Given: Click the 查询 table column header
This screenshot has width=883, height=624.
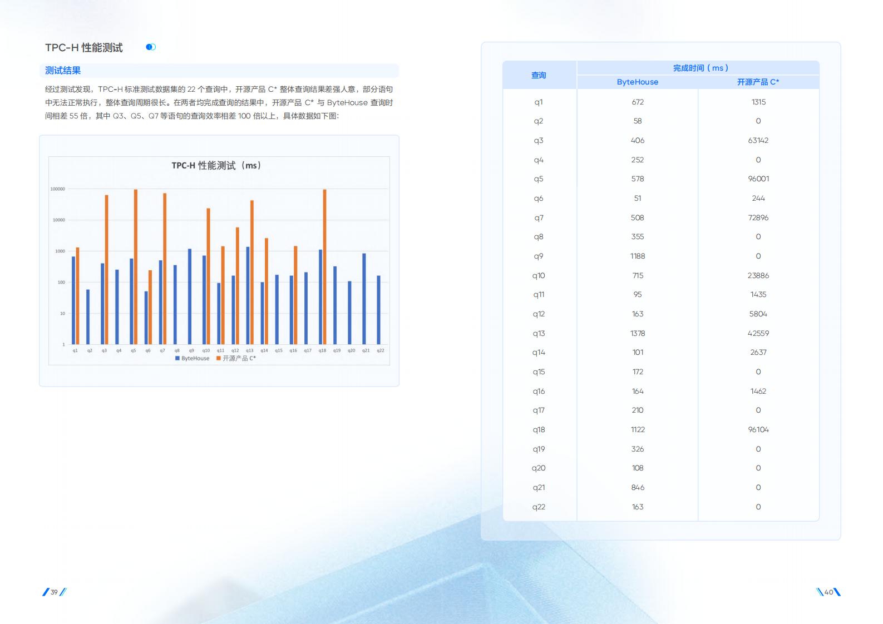Looking at the screenshot, I should pos(539,75).
